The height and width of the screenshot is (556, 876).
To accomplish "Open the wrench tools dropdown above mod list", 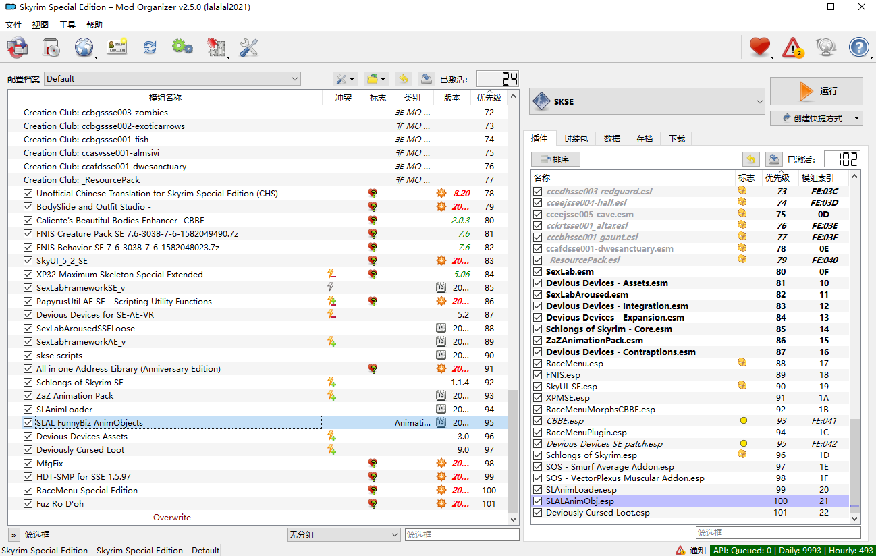I will (345, 79).
